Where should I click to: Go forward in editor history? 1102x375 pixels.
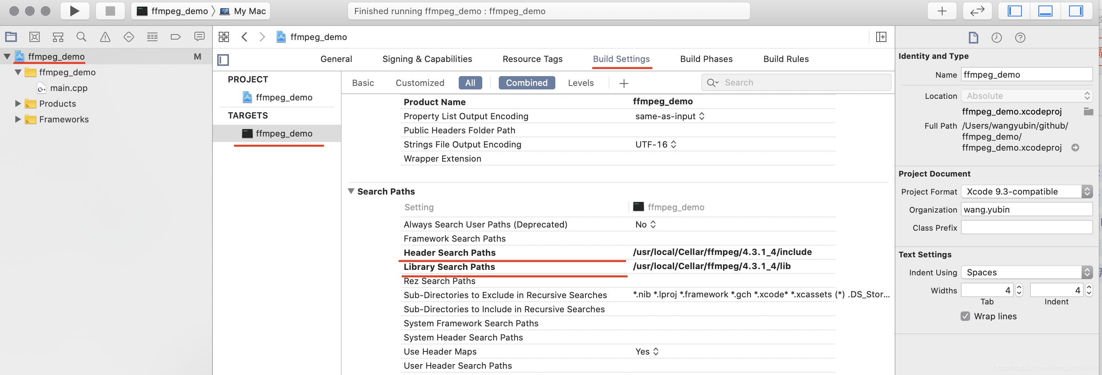tap(262, 37)
